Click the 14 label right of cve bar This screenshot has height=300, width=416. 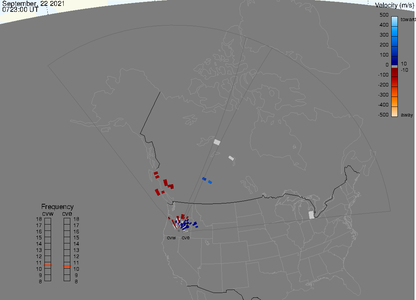point(76,244)
